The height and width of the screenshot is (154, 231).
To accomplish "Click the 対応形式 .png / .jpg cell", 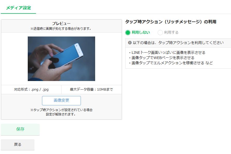I will pos(31,90).
